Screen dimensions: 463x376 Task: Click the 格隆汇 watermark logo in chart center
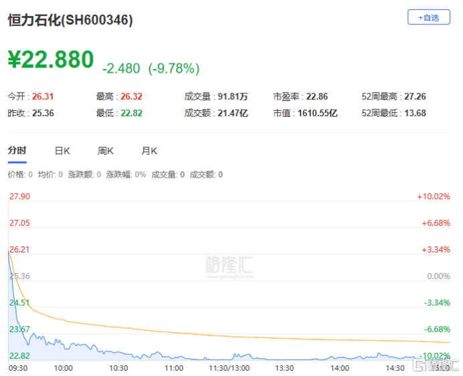coord(230,264)
